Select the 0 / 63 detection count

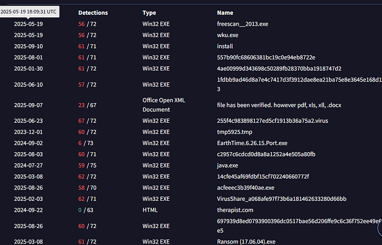[86, 210]
